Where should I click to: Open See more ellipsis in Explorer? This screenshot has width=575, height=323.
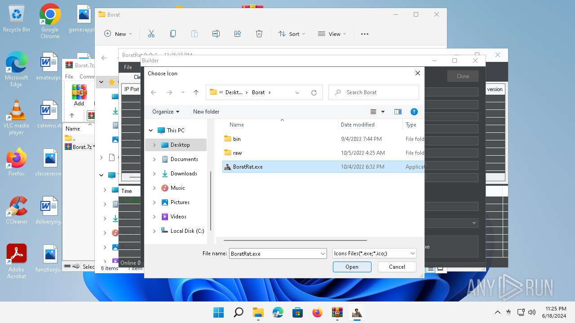tap(365, 34)
